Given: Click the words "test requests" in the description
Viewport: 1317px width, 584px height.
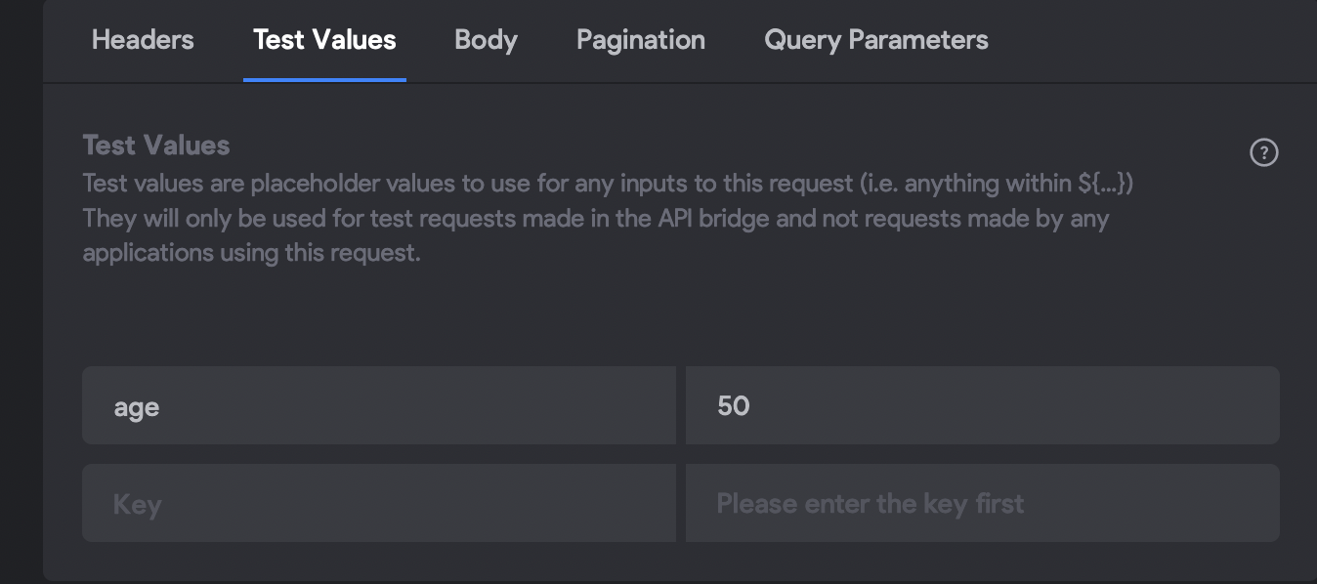Looking at the screenshot, I should pyautogui.click(x=443, y=218).
